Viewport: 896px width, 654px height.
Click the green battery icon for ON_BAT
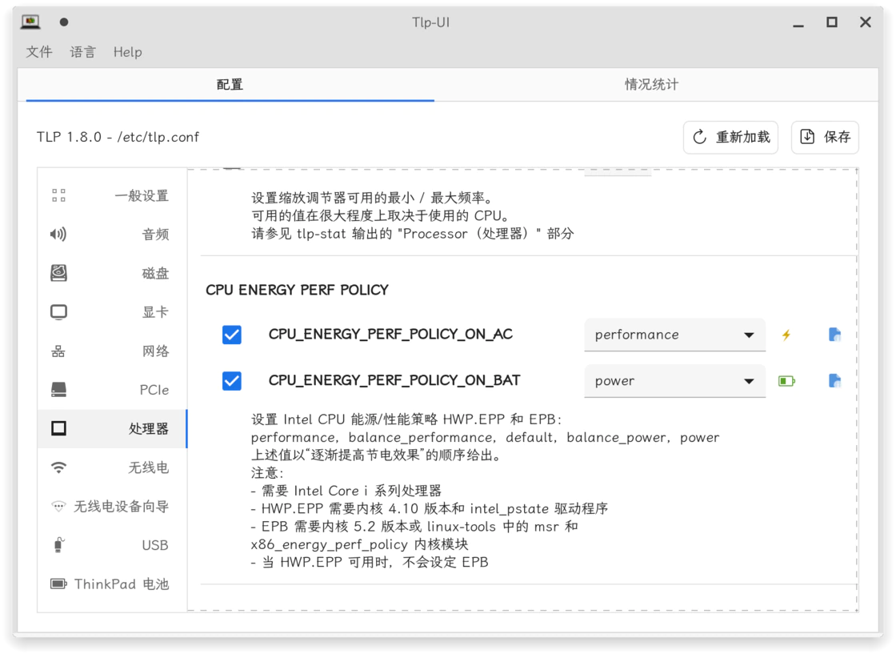point(787,381)
